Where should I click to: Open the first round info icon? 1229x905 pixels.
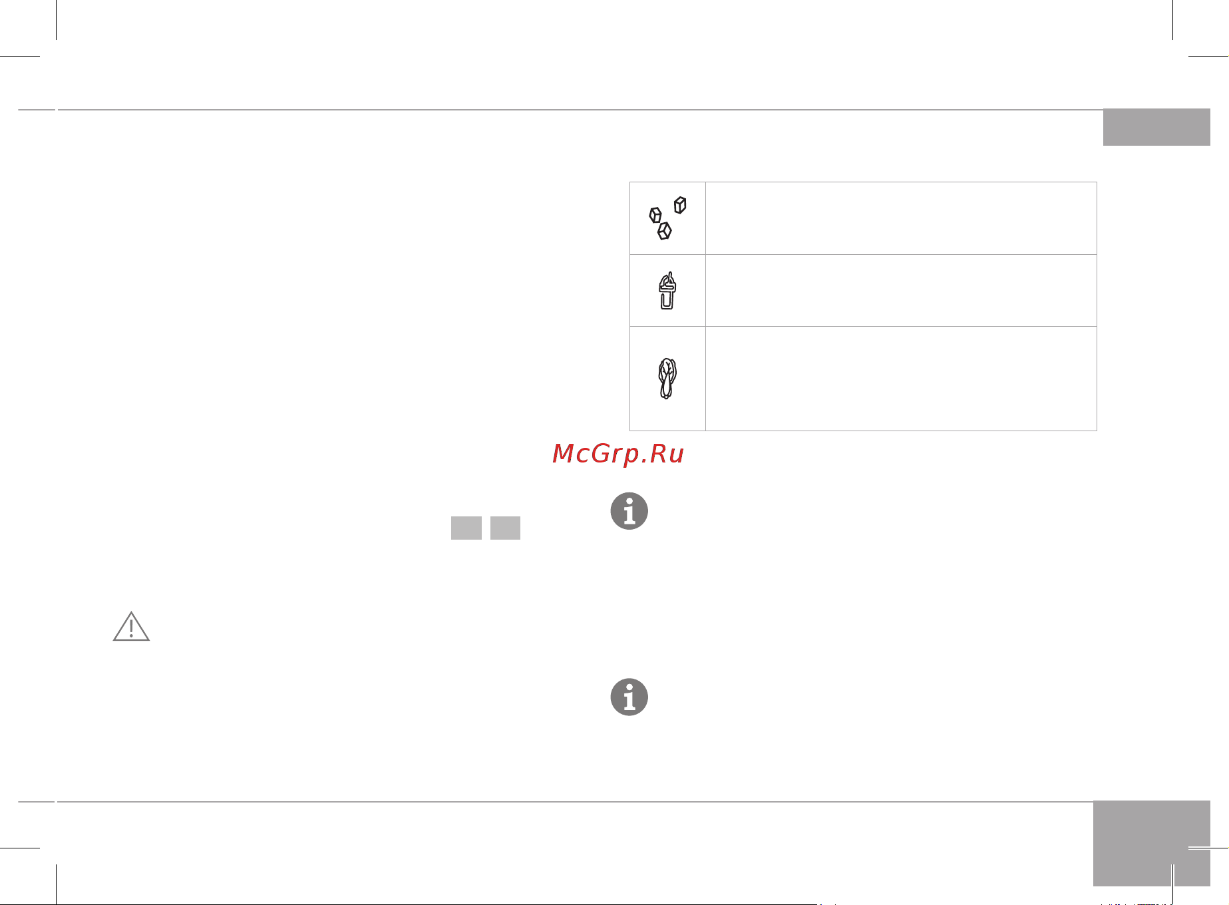(629, 511)
